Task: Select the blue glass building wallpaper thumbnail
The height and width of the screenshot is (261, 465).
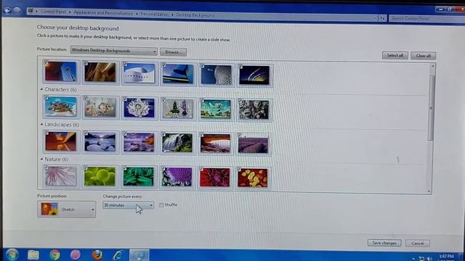Action: 178,74
